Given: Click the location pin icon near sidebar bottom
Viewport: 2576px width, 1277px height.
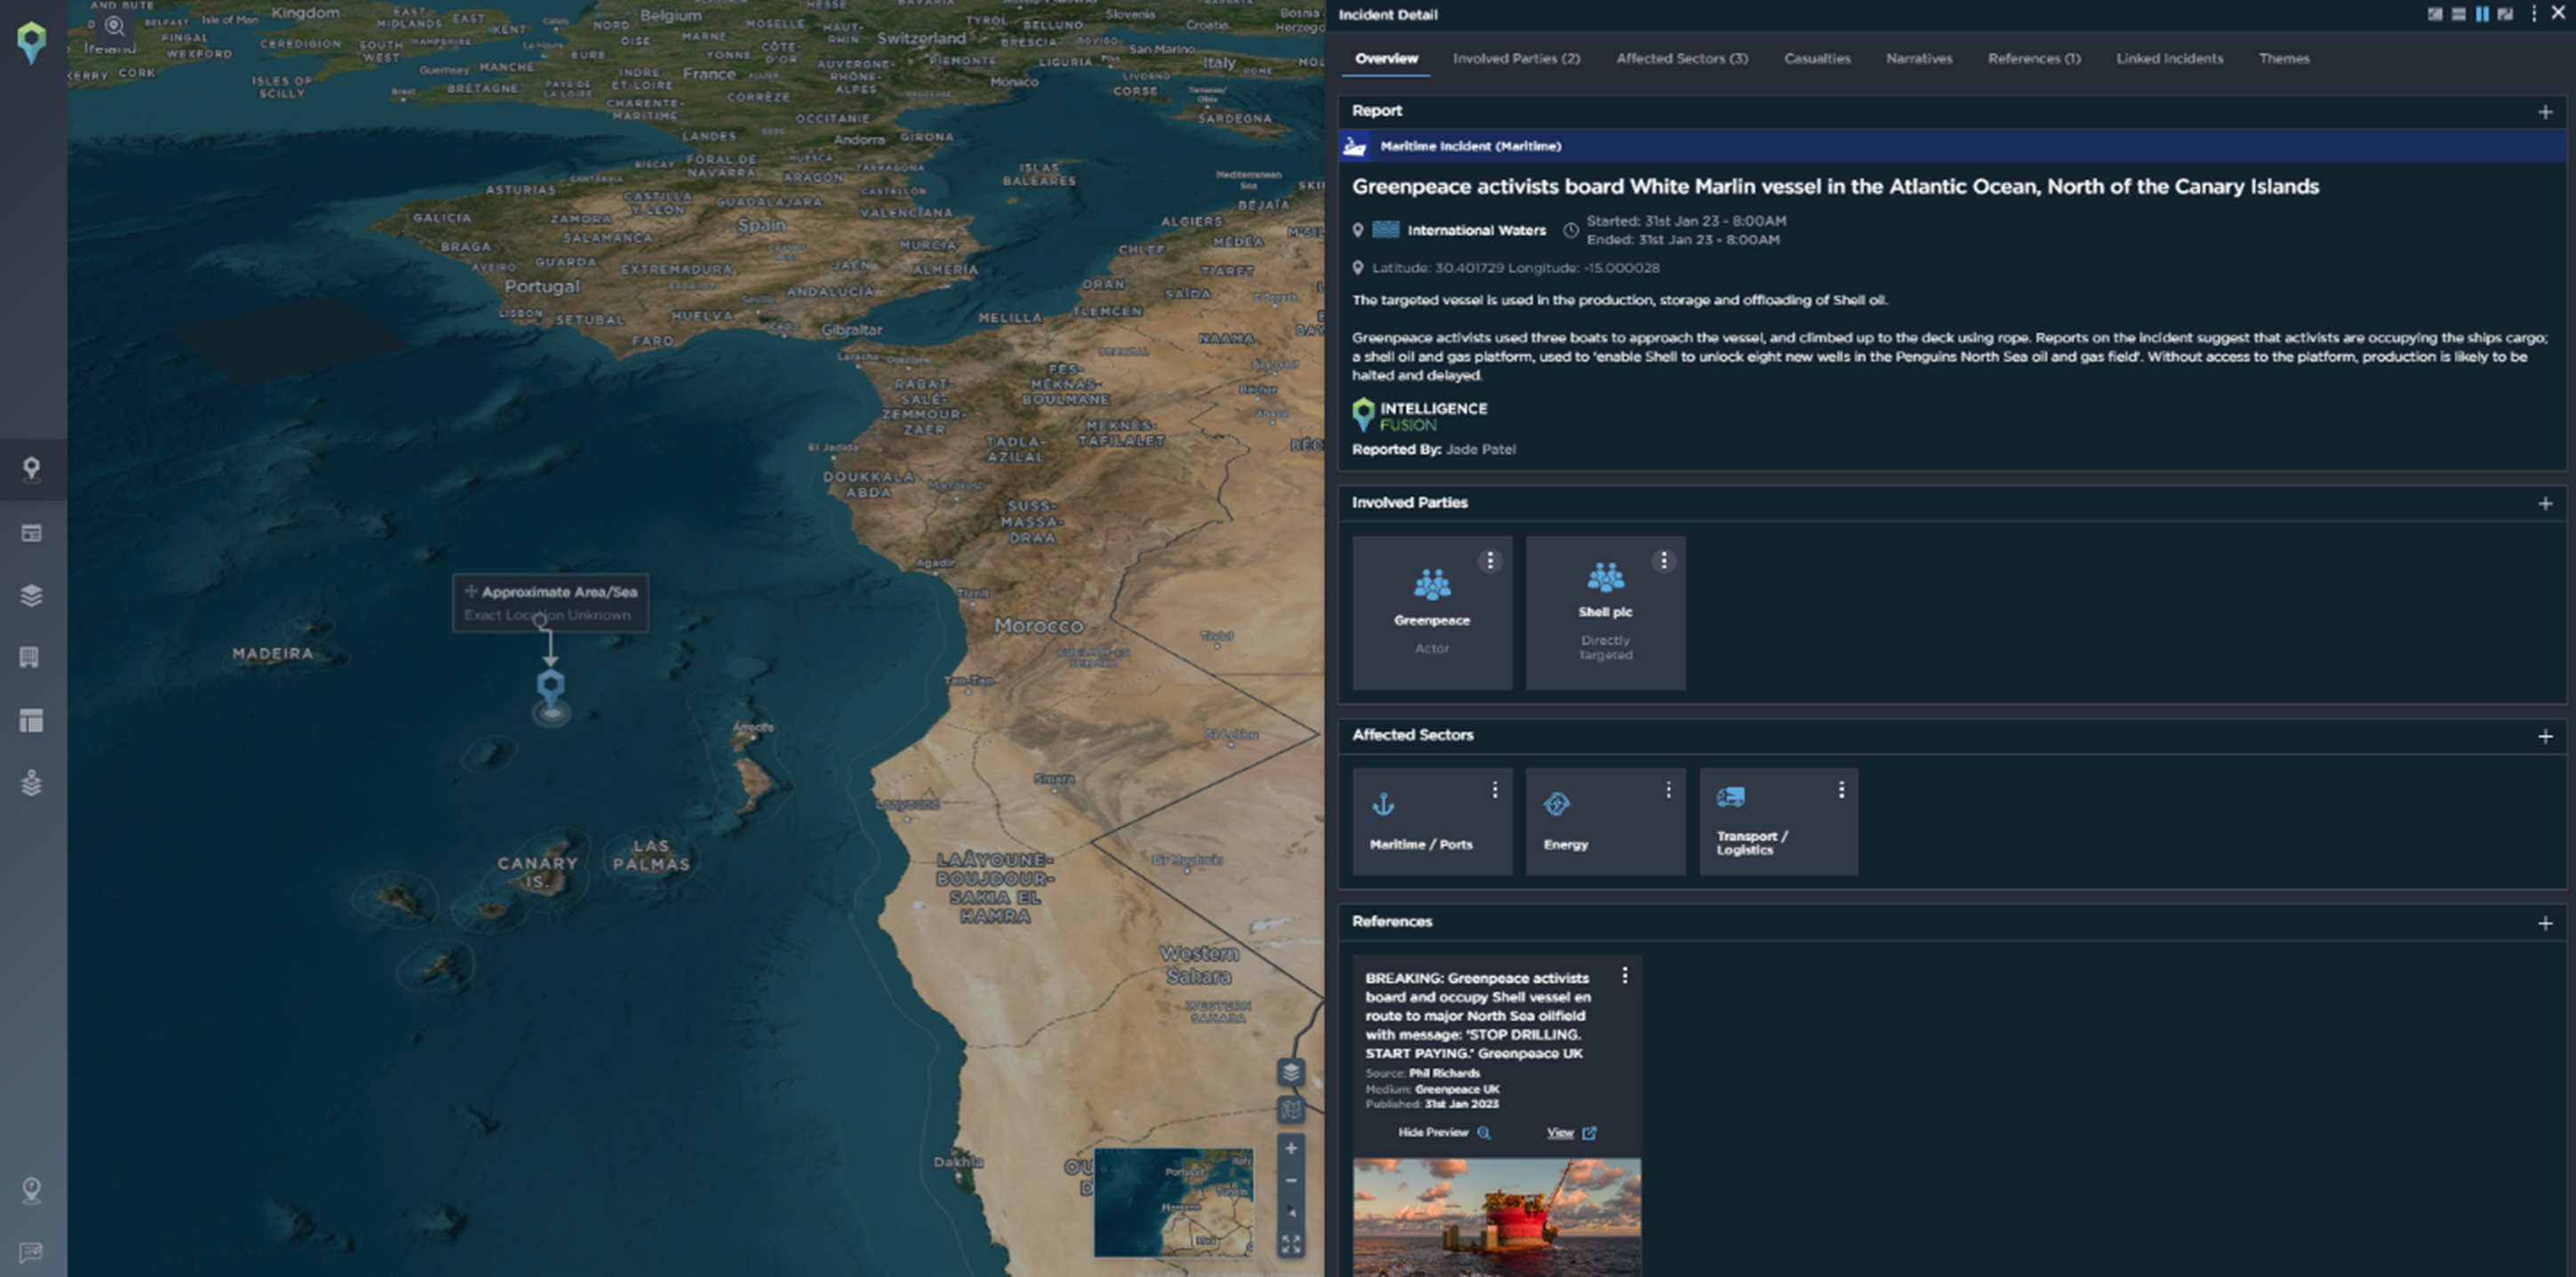Looking at the screenshot, I should (32, 1190).
